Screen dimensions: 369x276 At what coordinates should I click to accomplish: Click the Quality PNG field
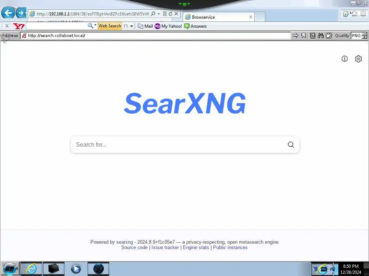pyautogui.click(x=356, y=36)
